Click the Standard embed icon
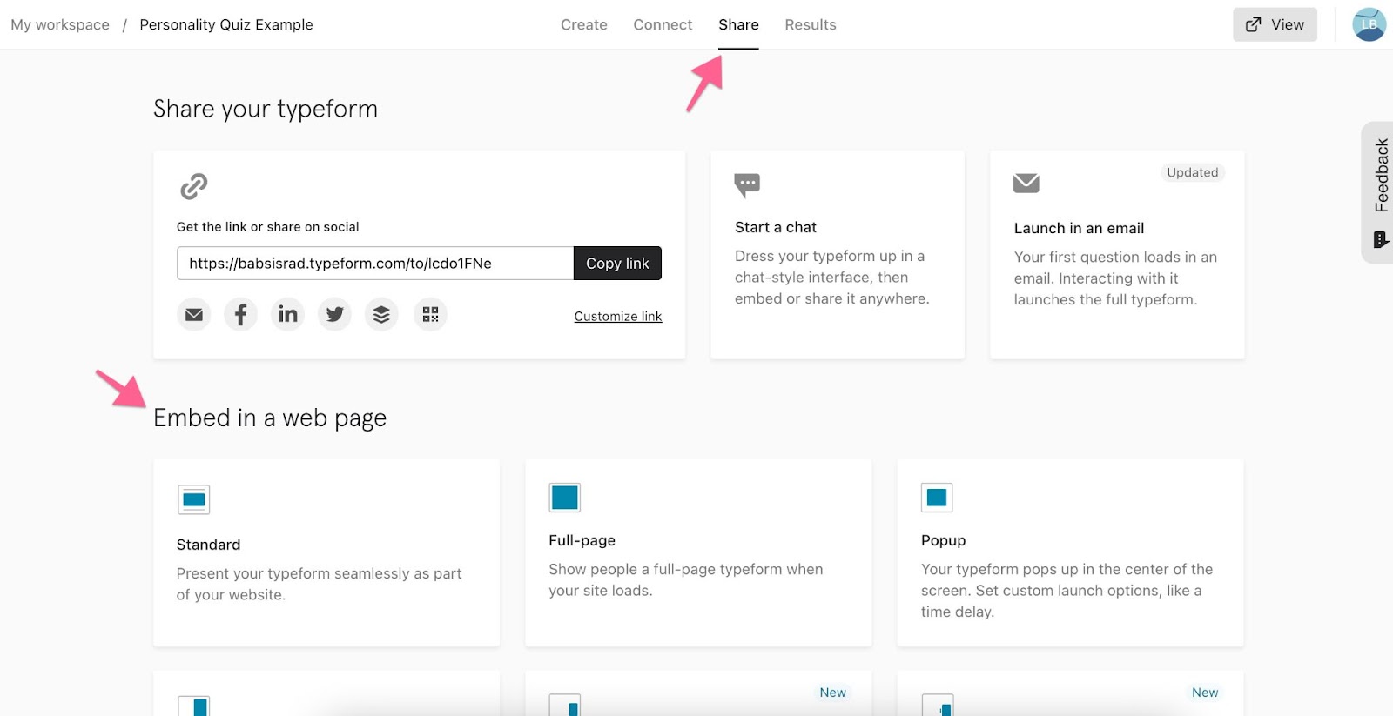 click(193, 499)
